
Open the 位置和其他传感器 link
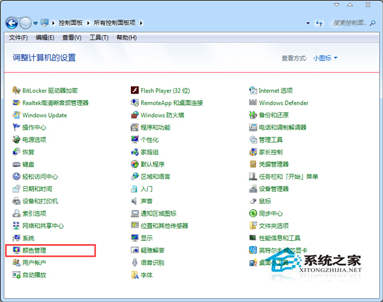(165, 226)
